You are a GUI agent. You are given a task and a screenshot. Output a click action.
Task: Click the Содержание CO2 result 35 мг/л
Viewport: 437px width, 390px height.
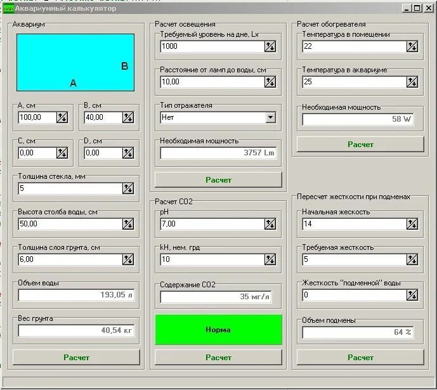(216, 297)
